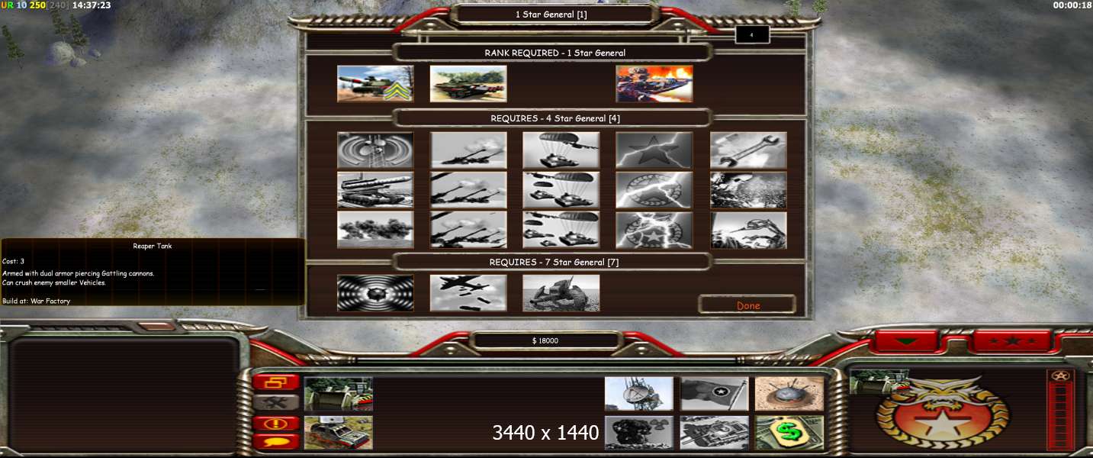Viewport: 1093px width, 458px height.
Task: Click the 'REQUIRES - 7 Star General [7]' header
Action: click(x=555, y=262)
